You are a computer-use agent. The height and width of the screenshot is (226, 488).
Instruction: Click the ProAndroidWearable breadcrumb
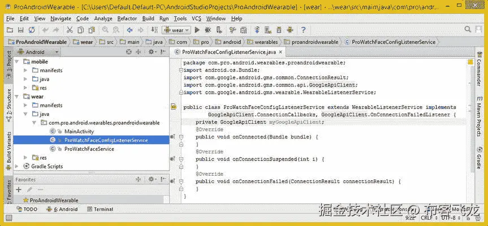[38, 42]
